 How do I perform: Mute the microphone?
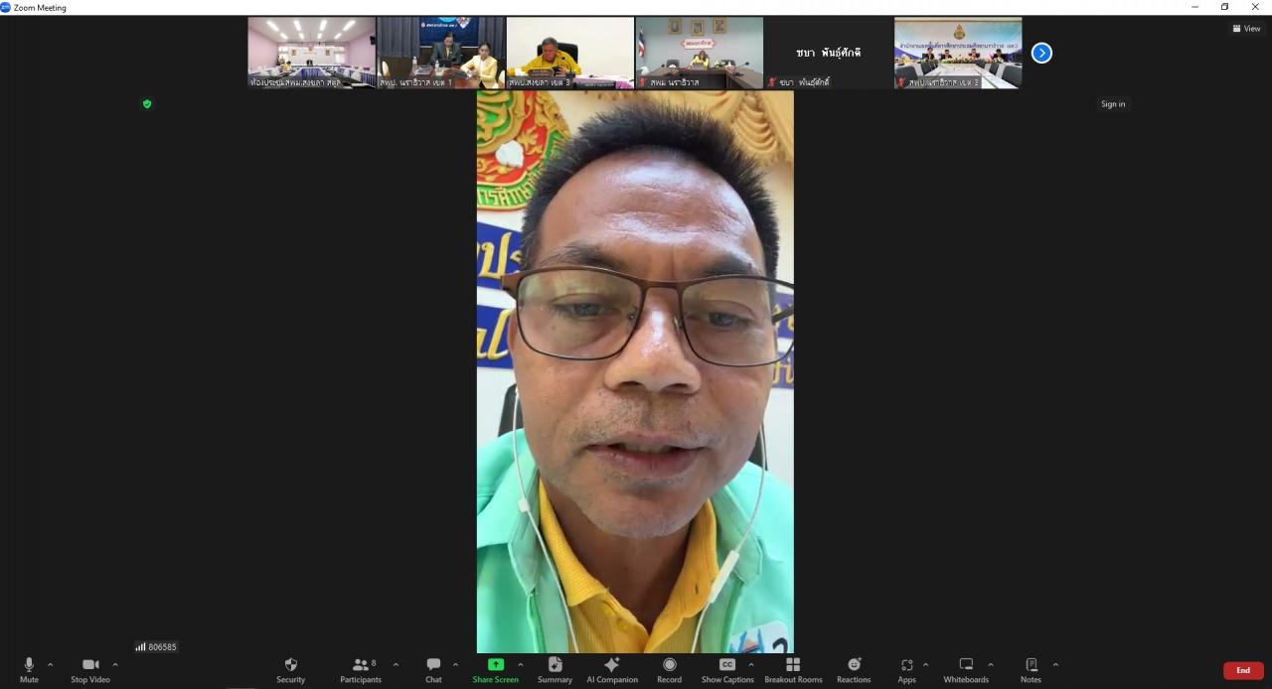point(29,670)
